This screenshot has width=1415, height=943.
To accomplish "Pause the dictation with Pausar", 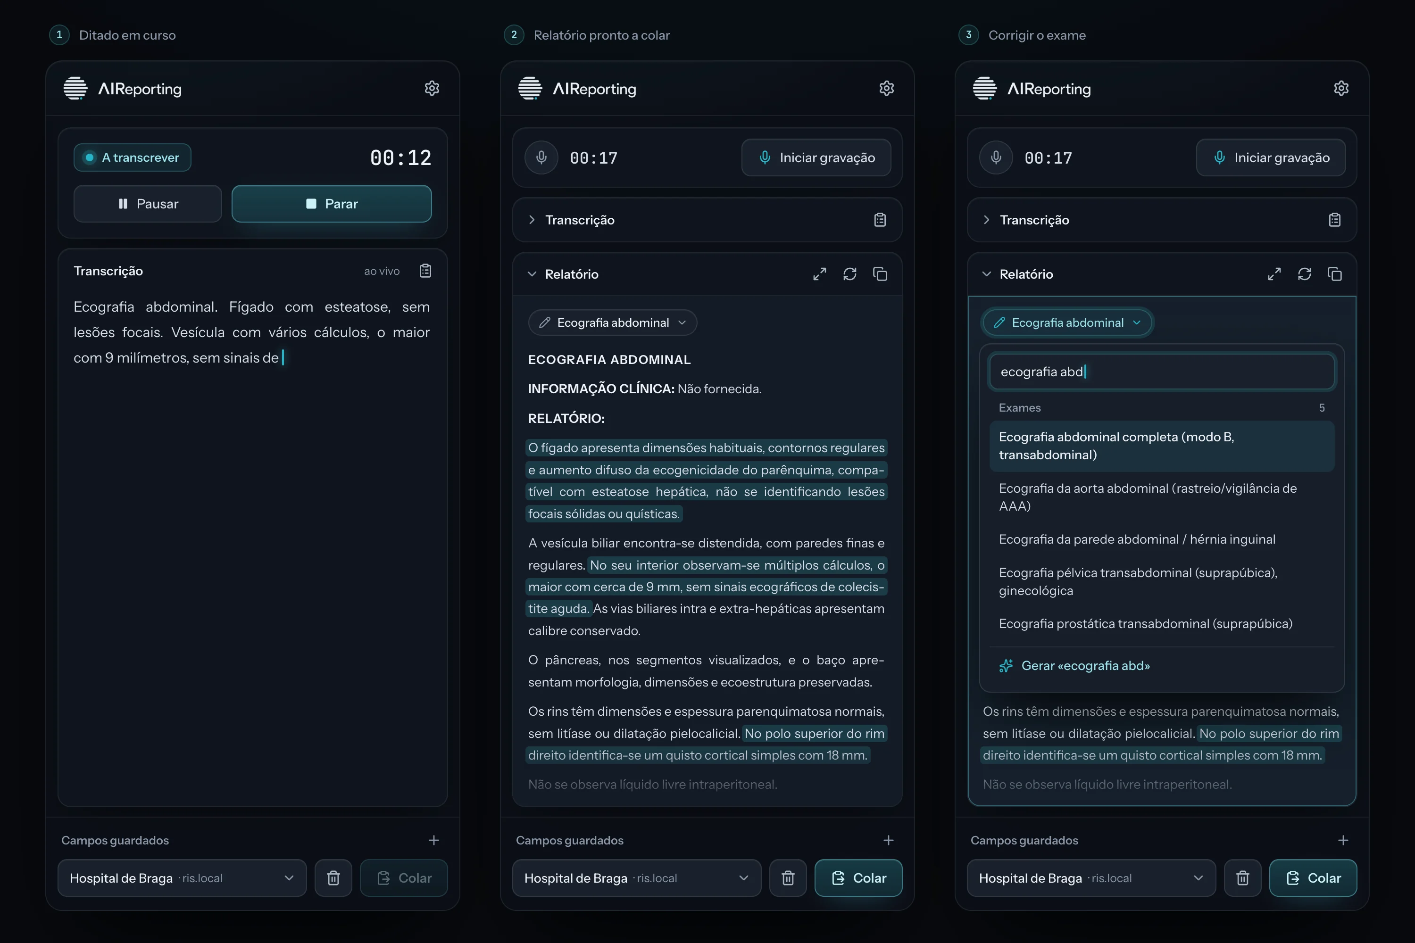I will [x=148, y=204].
